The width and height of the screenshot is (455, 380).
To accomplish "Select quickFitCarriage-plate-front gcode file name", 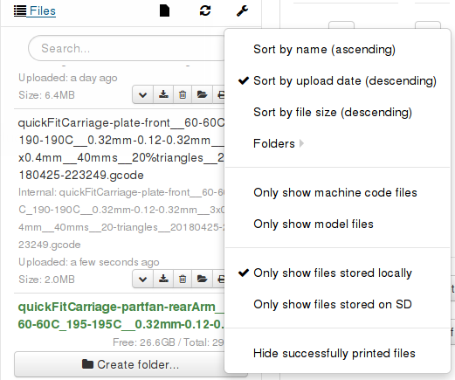I will click(121, 149).
